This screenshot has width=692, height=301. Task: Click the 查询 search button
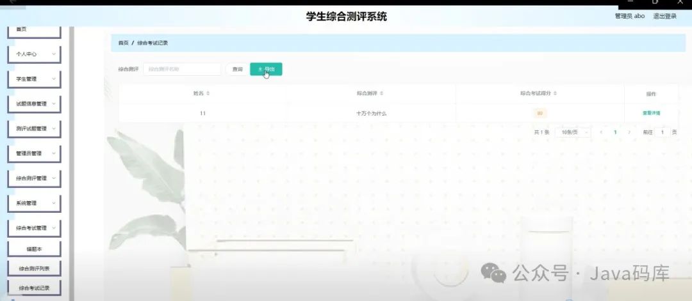tap(238, 69)
